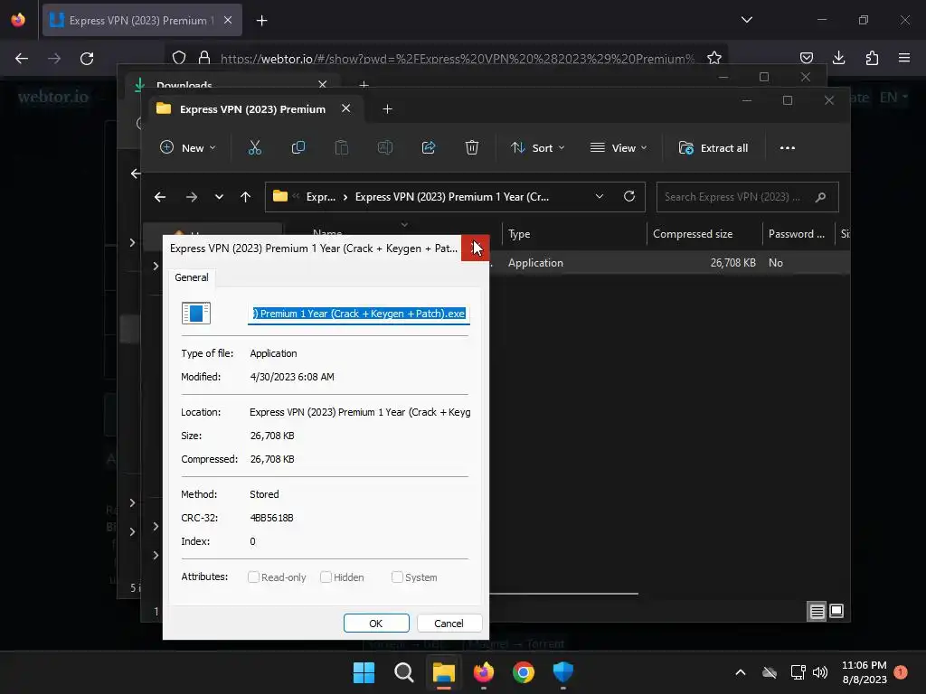Click the Compressed size column header

pos(693,234)
